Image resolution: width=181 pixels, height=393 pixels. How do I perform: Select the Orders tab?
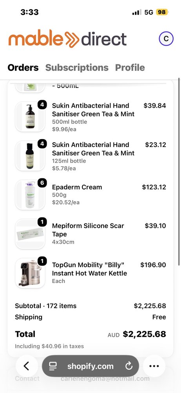[23, 68]
